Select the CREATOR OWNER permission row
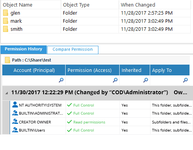The height and width of the screenshot is (150, 193). pyautogui.click(x=102, y=122)
